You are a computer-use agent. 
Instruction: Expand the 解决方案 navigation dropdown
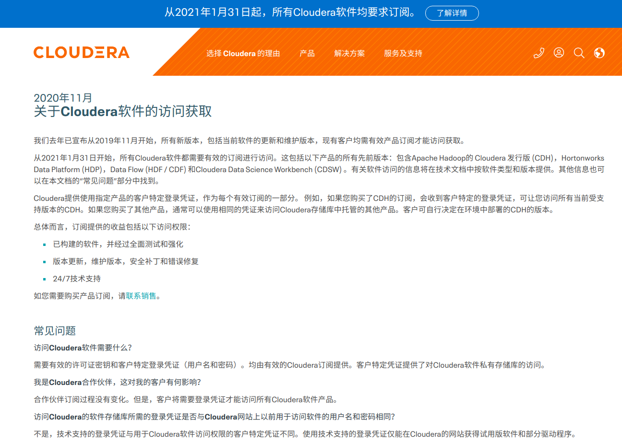coord(350,53)
